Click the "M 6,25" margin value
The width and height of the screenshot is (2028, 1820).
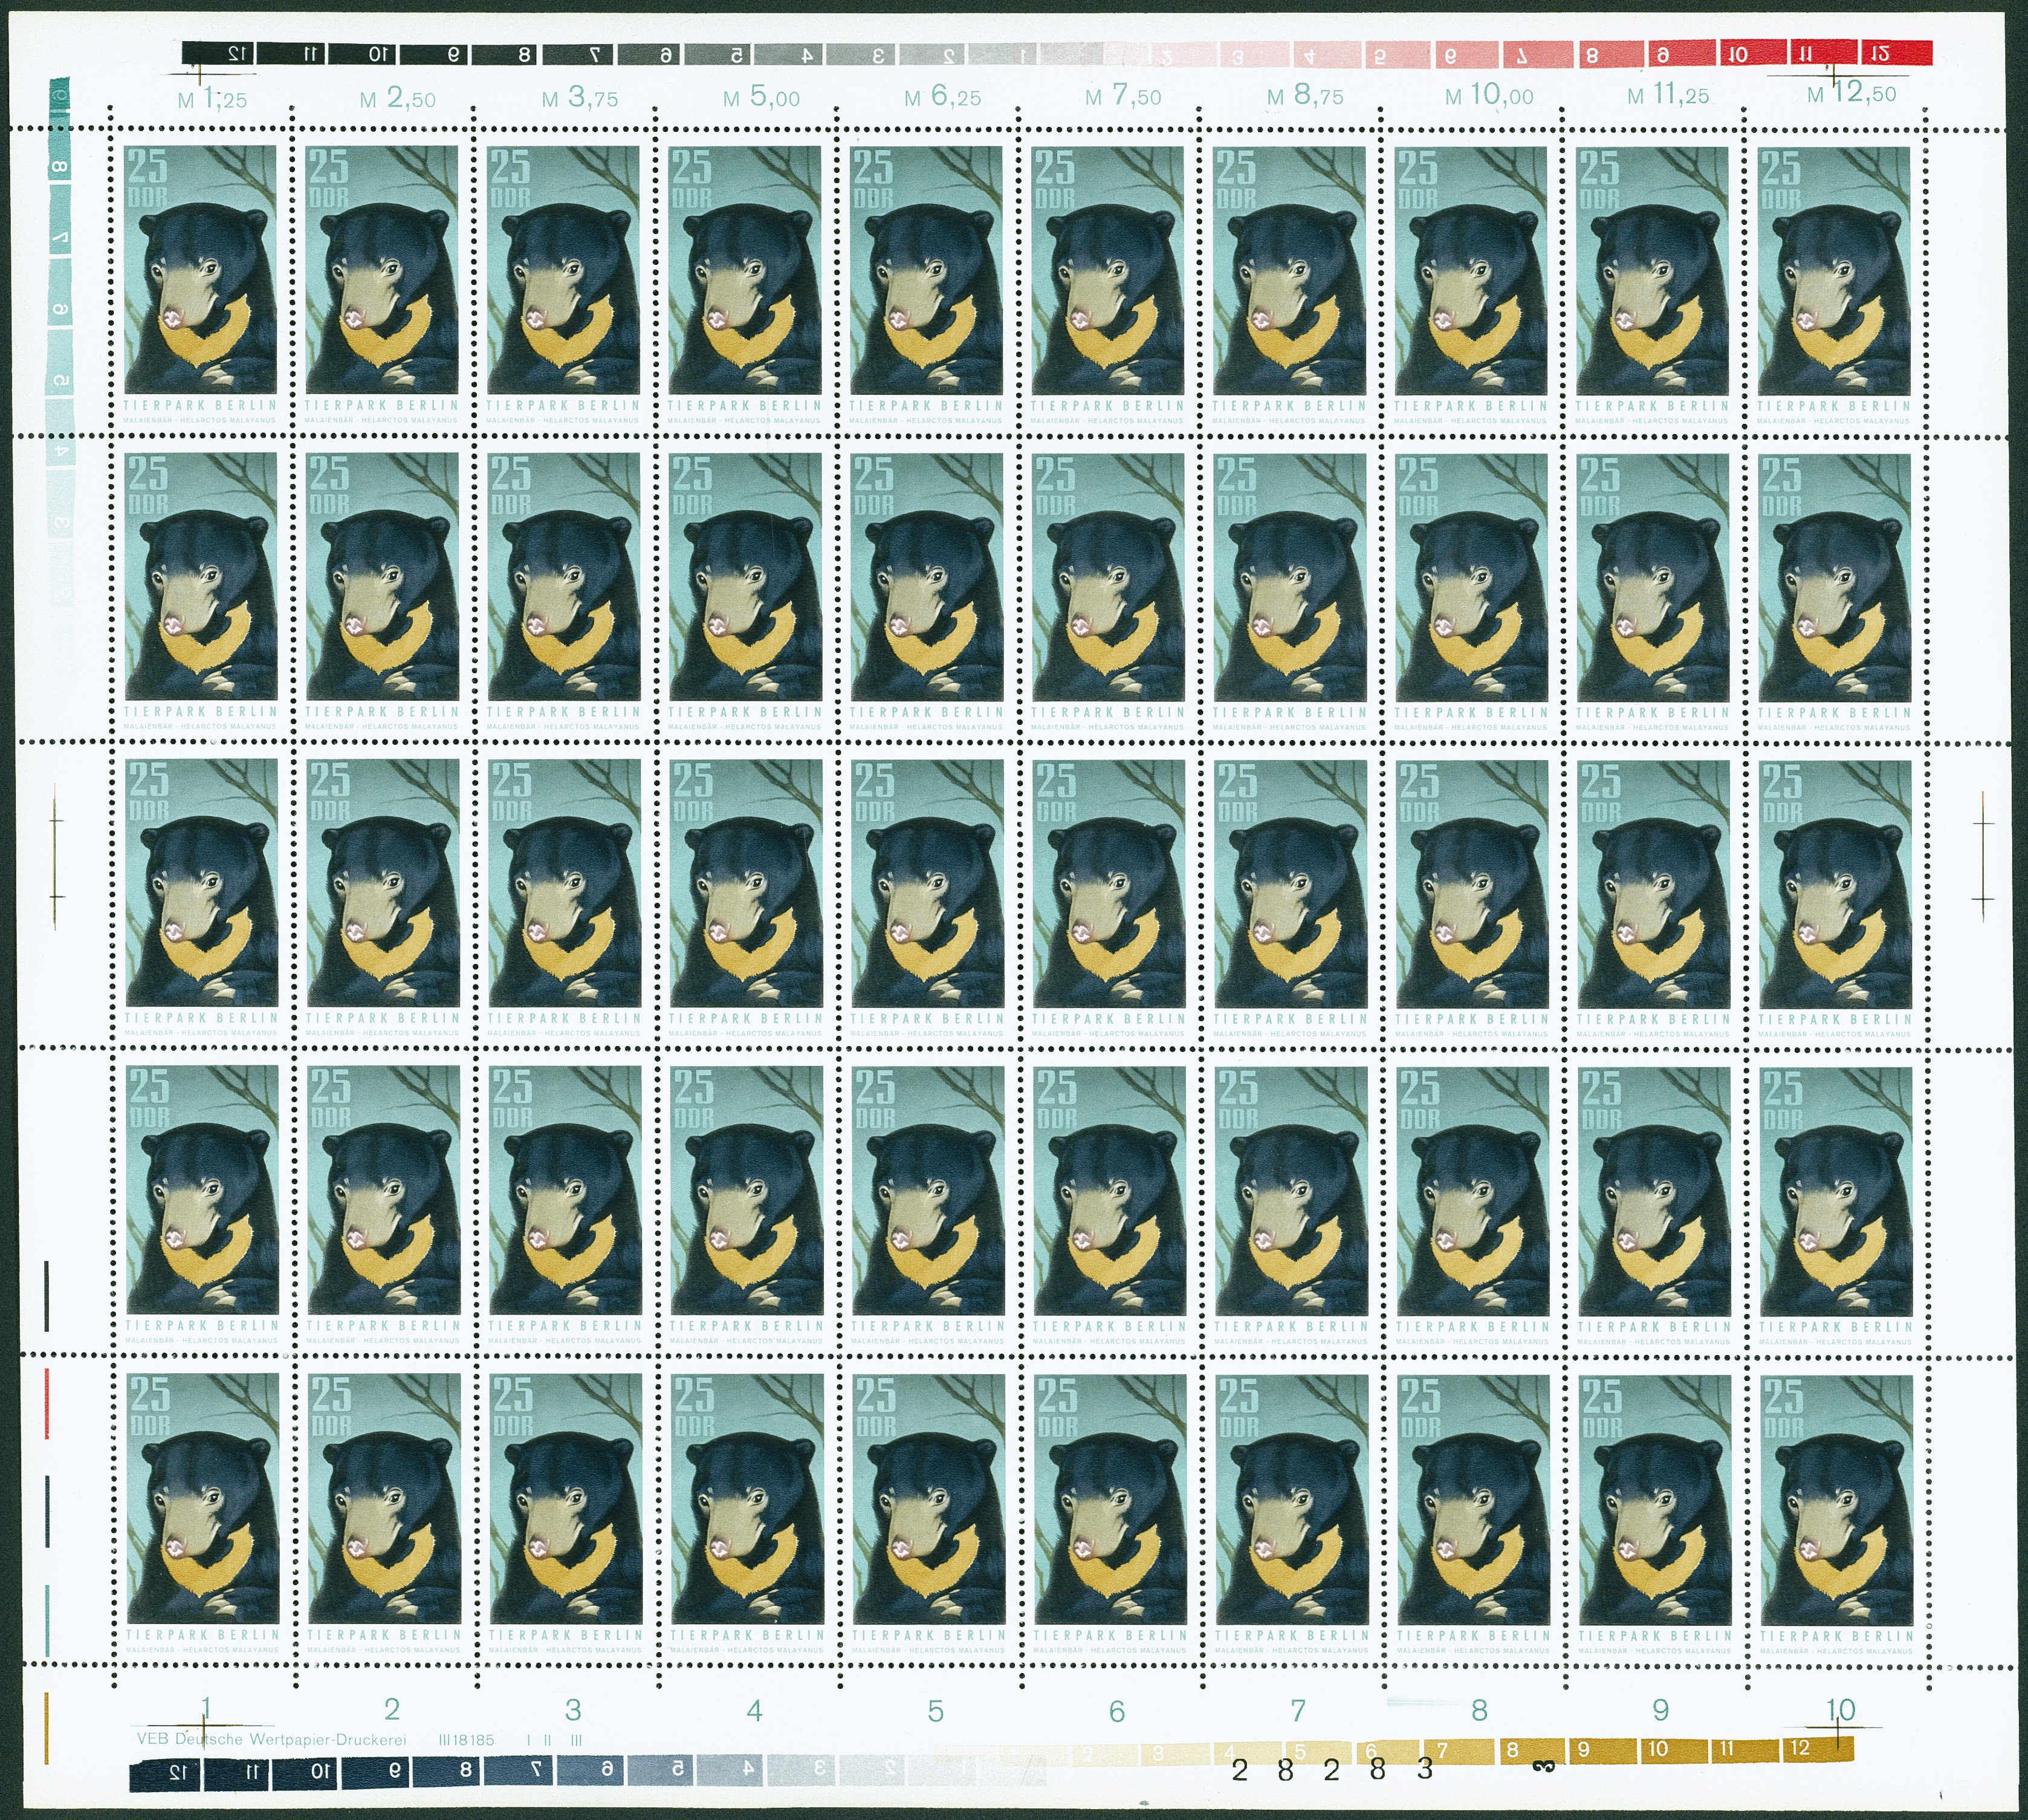pyautogui.click(x=942, y=97)
